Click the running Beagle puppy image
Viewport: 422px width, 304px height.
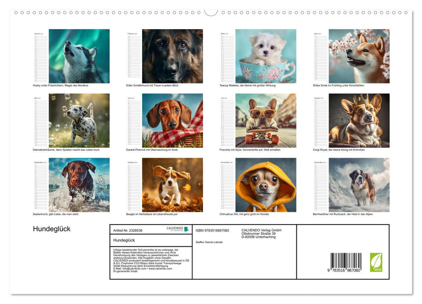tap(173, 185)
